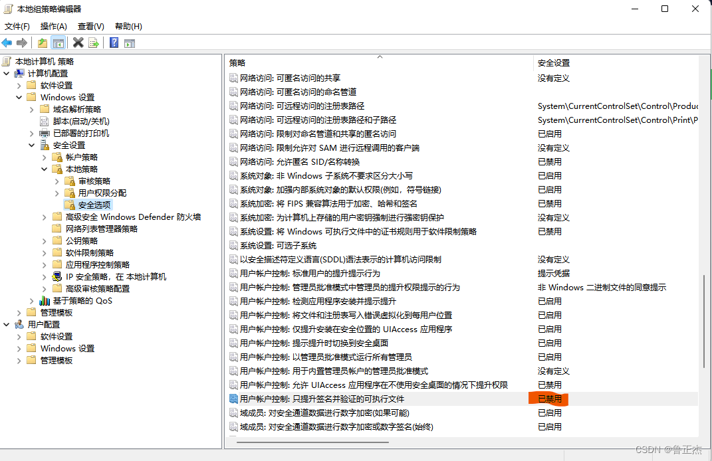
Task: Click the Back arrow toolbar icon
Action: pos(7,43)
